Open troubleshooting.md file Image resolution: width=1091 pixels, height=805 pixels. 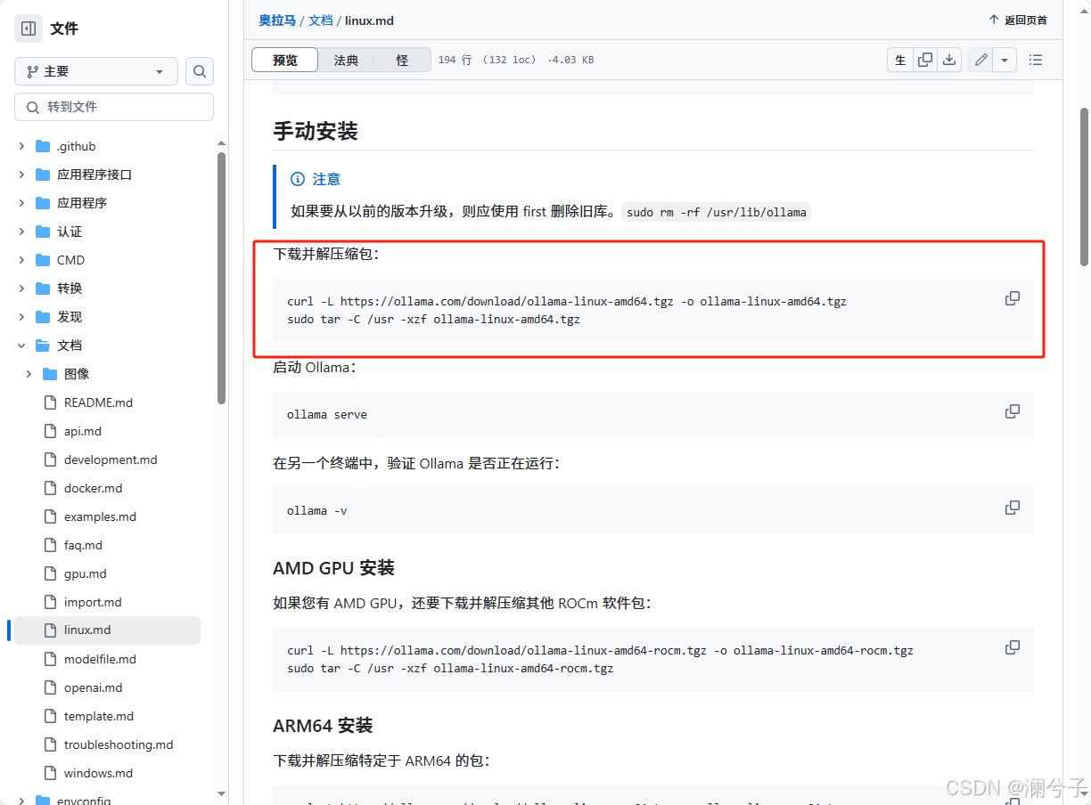click(119, 744)
